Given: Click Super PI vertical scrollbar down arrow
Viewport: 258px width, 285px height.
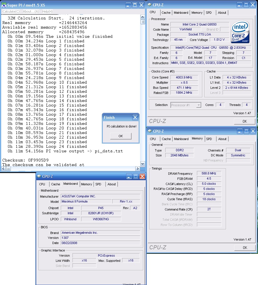Looking at the screenshot, I should pos(143,164).
